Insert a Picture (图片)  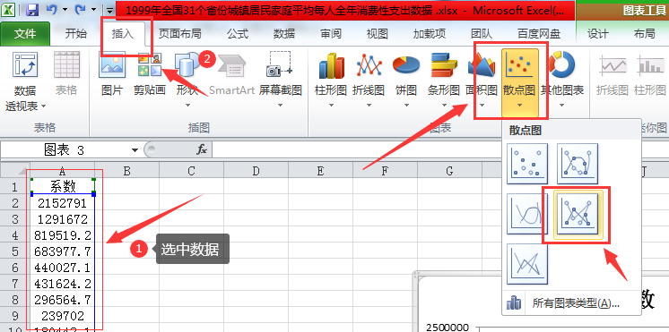tap(112, 72)
